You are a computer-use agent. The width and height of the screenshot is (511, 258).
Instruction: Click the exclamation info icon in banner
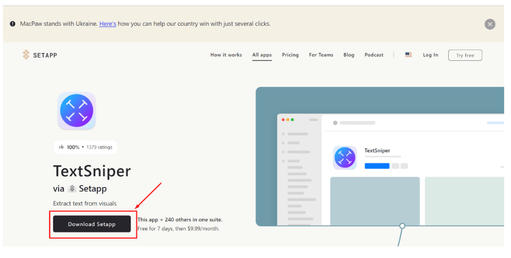12,24
